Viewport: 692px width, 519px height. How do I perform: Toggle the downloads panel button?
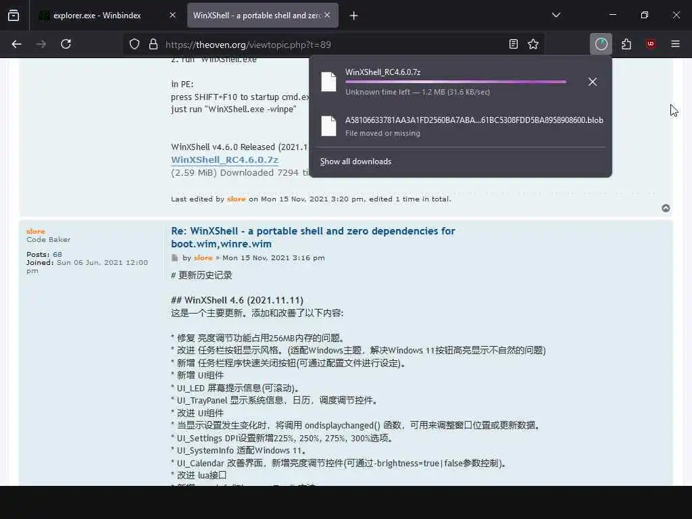[x=601, y=44]
